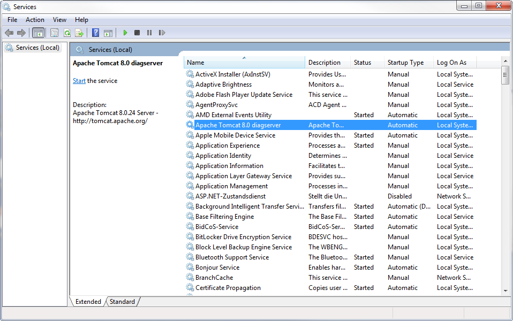Click the gear icon beside Application Experience

[x=190, y=145]
